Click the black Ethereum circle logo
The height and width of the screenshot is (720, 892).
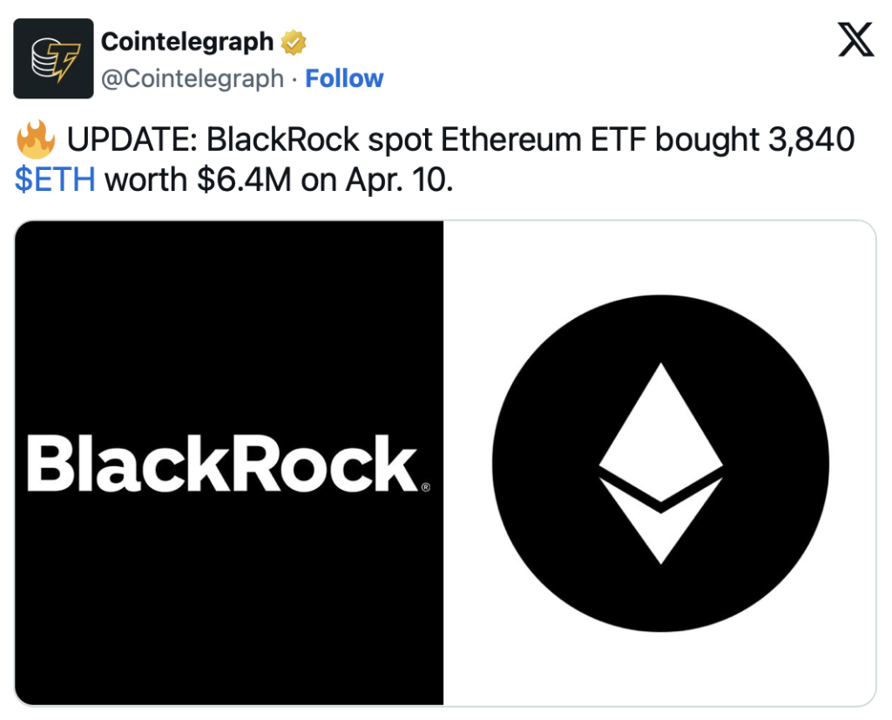[660, 464]
